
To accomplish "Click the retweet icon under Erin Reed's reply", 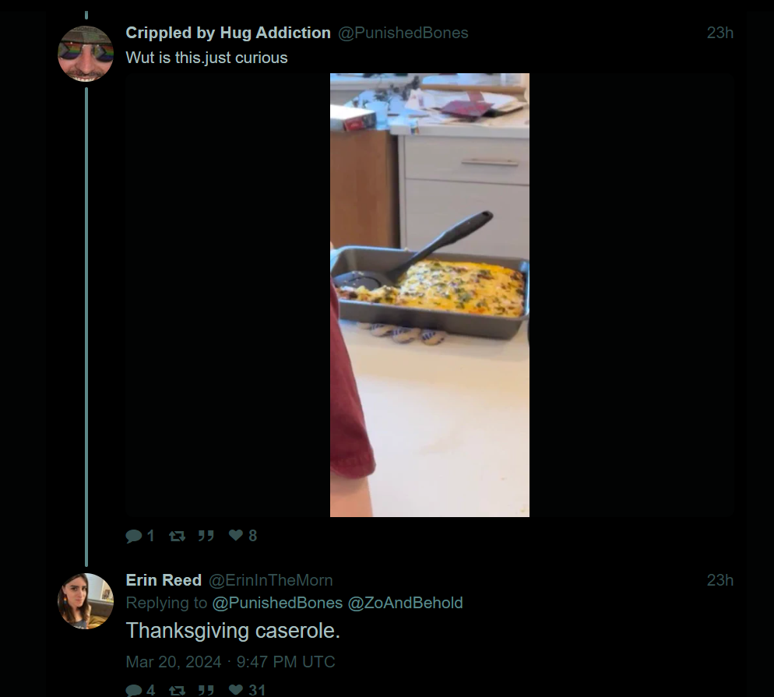I will pyautogui.click(x=178, y=690).
